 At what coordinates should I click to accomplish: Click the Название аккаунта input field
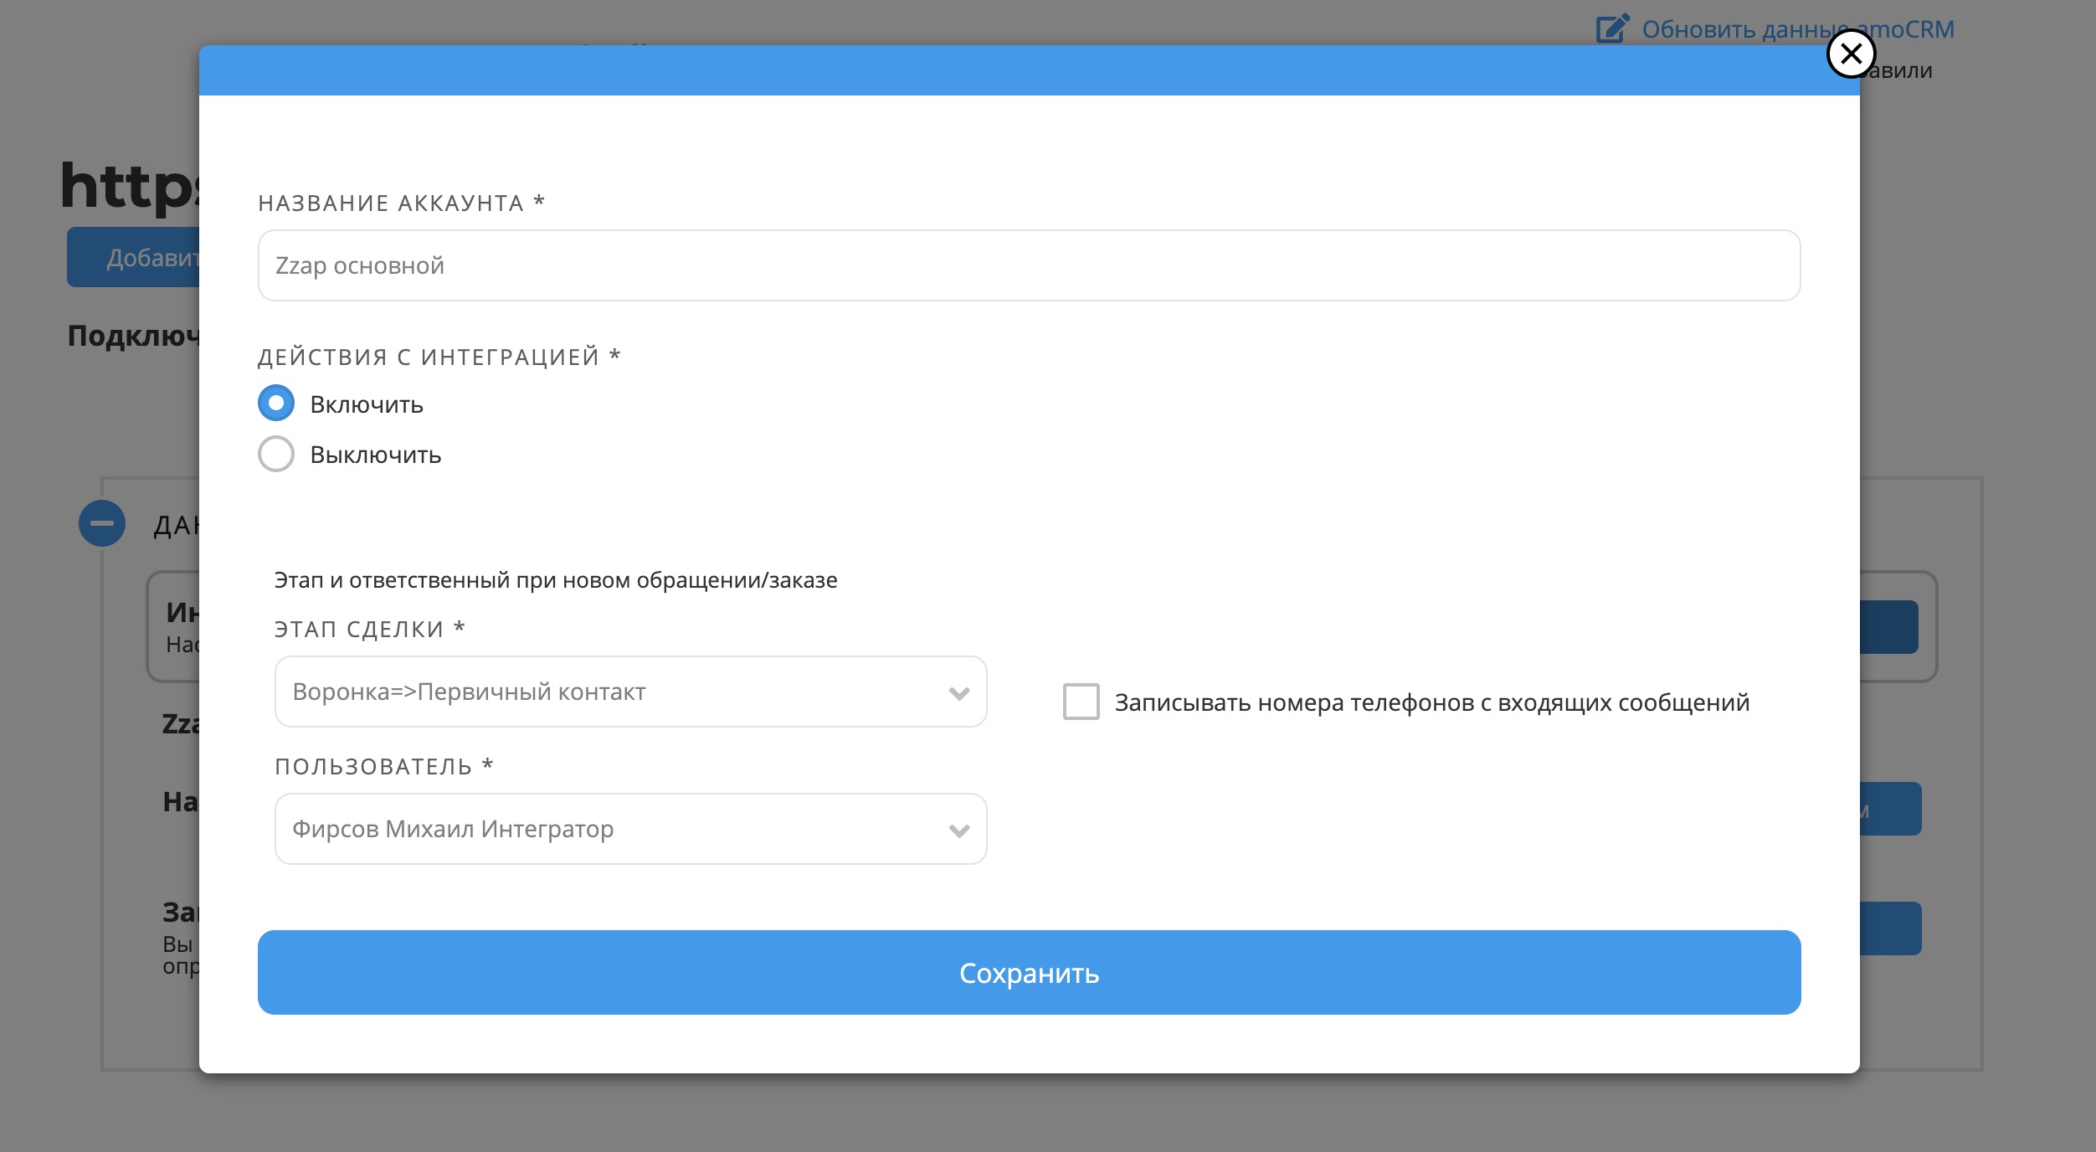pyautogui.click(x=1029, y=265)
